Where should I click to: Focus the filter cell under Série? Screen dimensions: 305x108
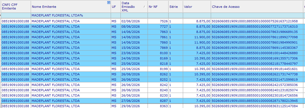click(x=176, y=15)
